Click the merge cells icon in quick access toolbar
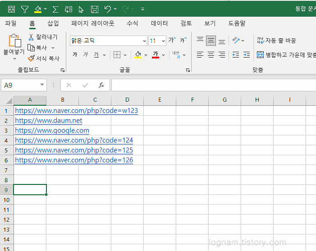 pyautogui.click(x=11, y=9)
